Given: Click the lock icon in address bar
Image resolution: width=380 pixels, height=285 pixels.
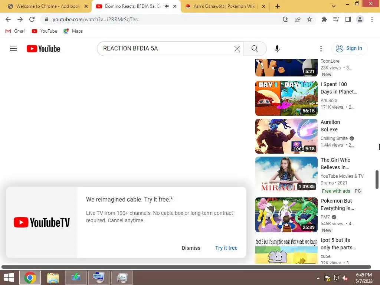Looking at the screenshot, I should coord(47,19).
